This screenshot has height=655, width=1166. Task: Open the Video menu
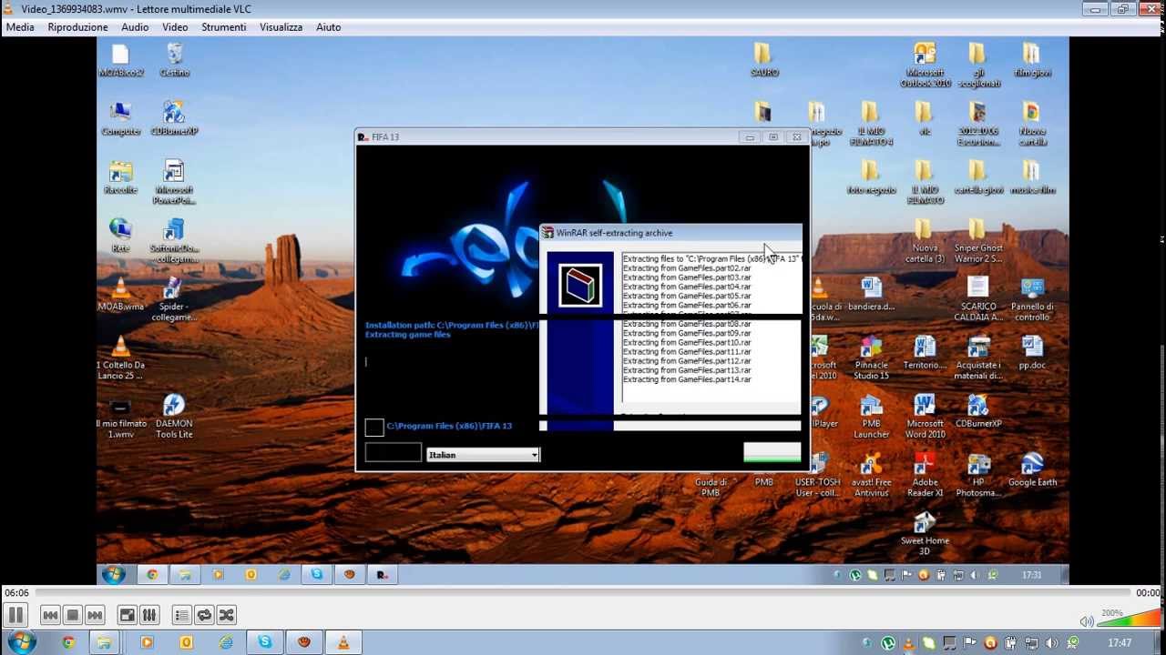pyautogui.click(x=175, y=27)
